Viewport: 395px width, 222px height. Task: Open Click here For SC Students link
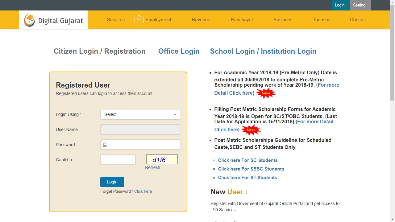pos(247,160)
